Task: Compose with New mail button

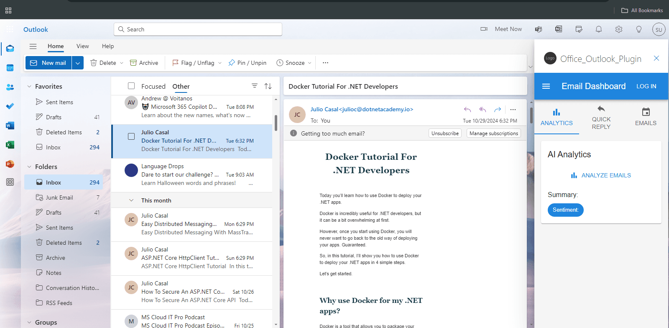Action: [49, 63]
